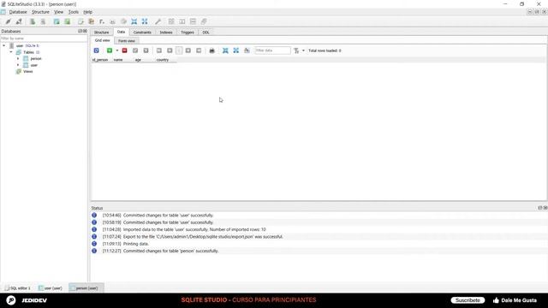Image resolution: width=548 pixels, height=308 pixels.
Task: Click the export.json successful status message
Action: (203, 237)
